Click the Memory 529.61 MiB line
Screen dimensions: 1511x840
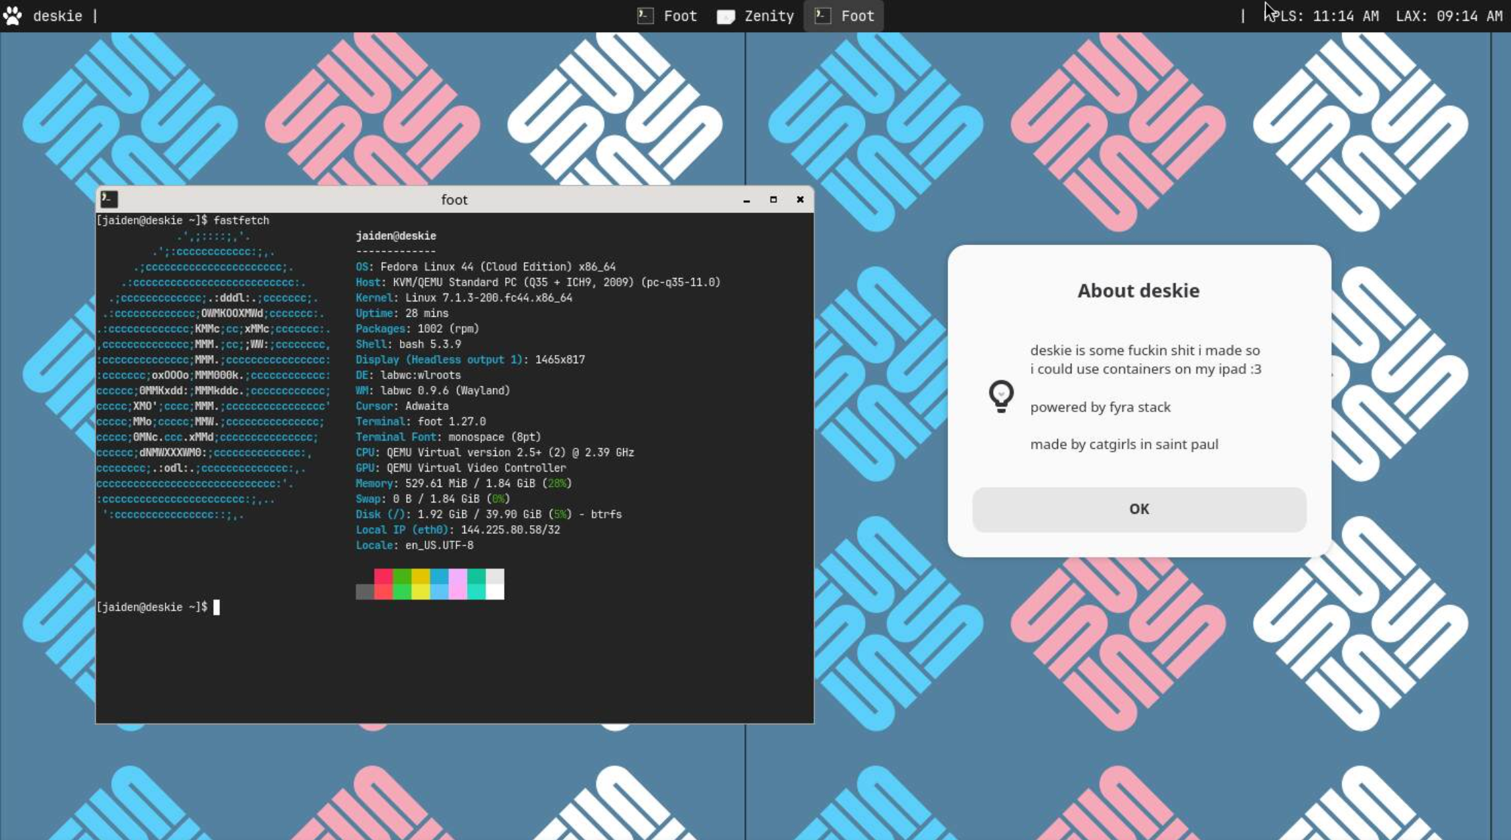click(464, 483)
